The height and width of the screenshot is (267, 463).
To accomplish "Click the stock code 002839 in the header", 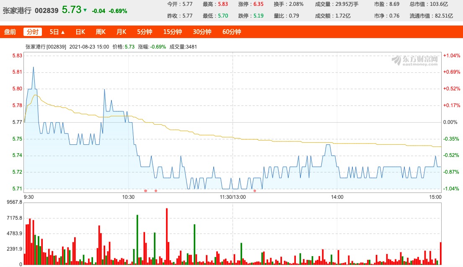I will point(47,10).
